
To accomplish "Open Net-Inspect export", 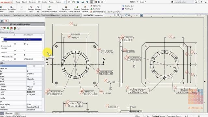I will pos(128,9).
